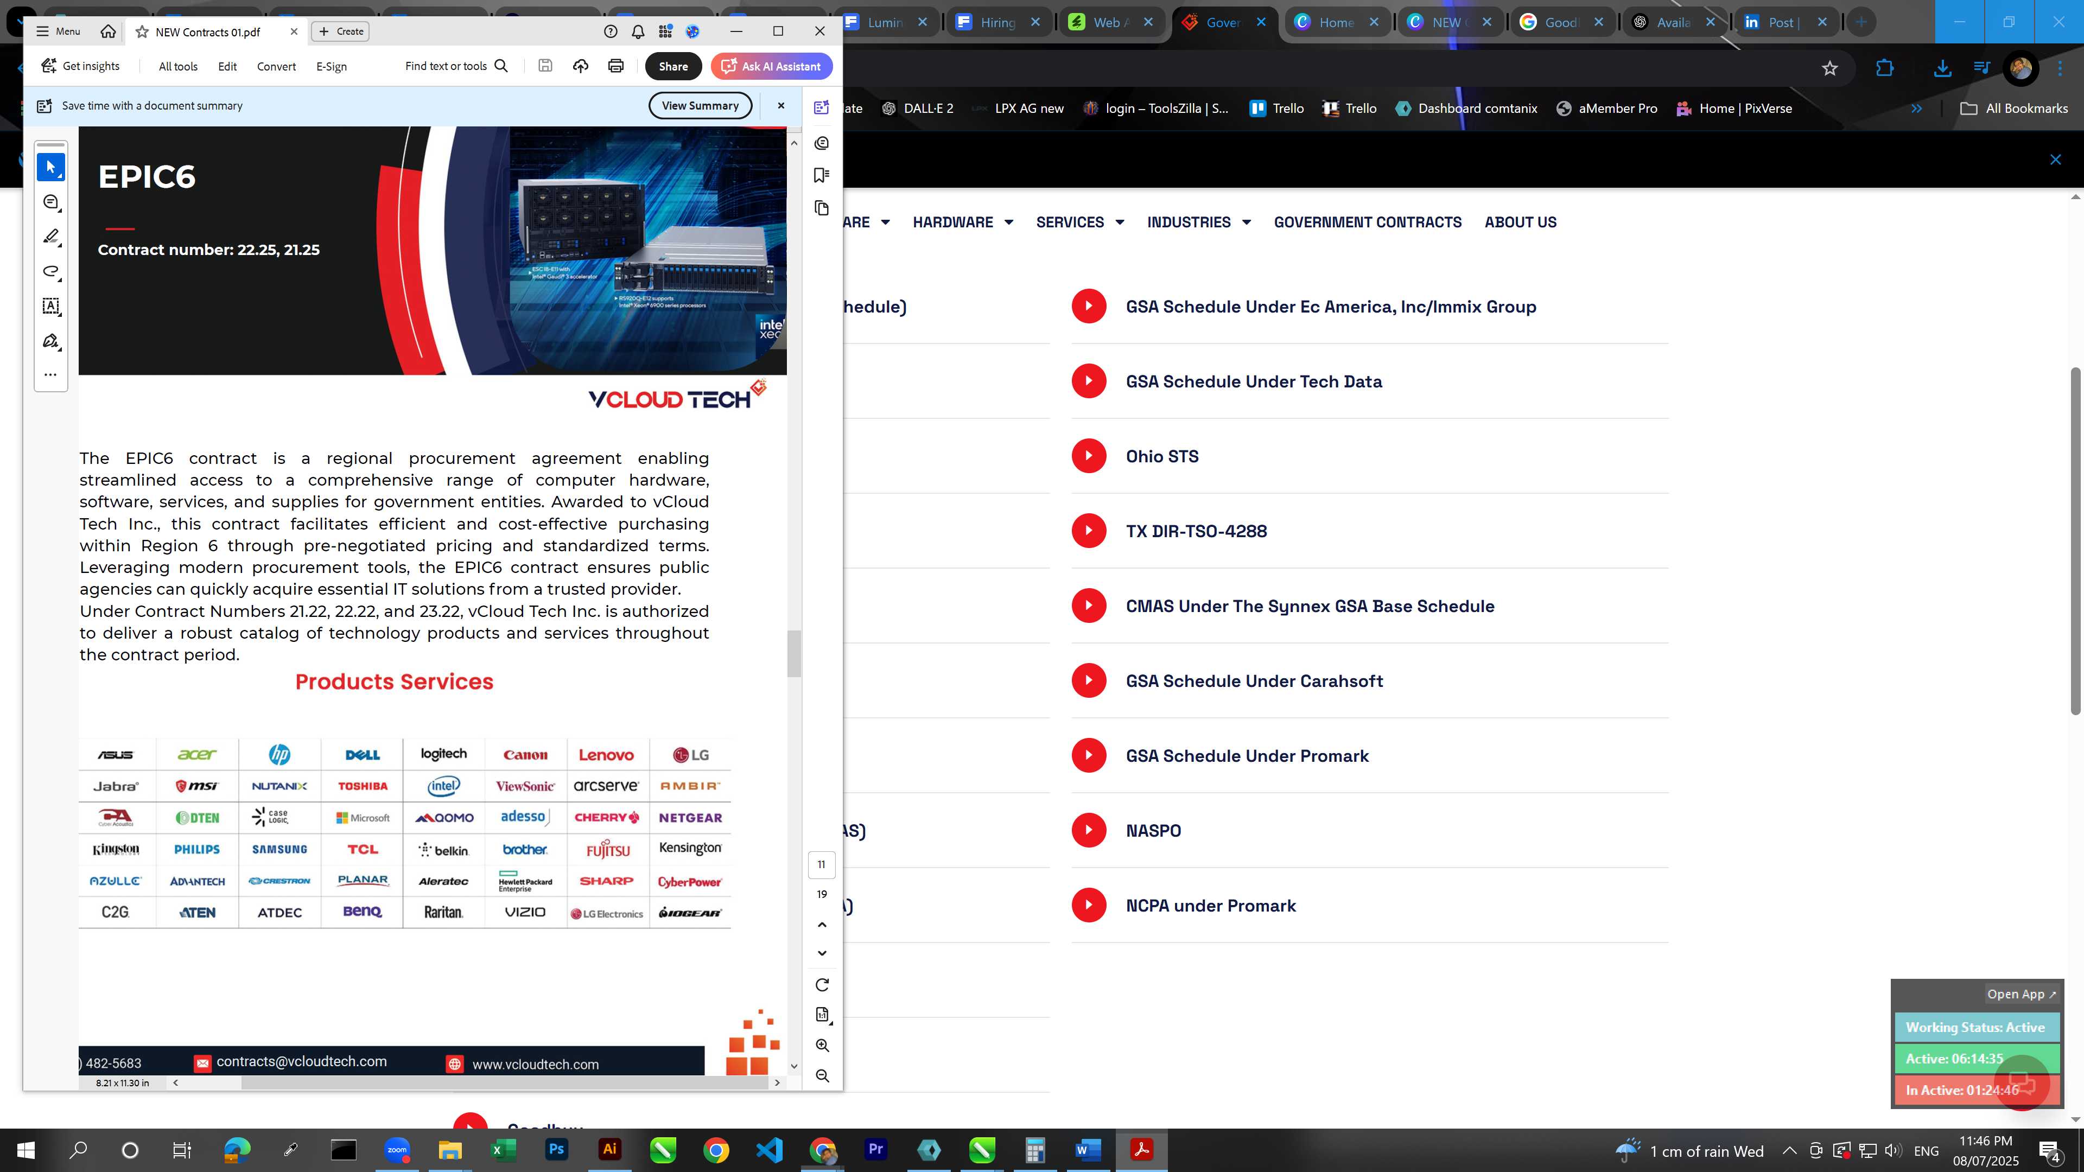
Task: Go to next page with down chevron
Action: point(822,953)
